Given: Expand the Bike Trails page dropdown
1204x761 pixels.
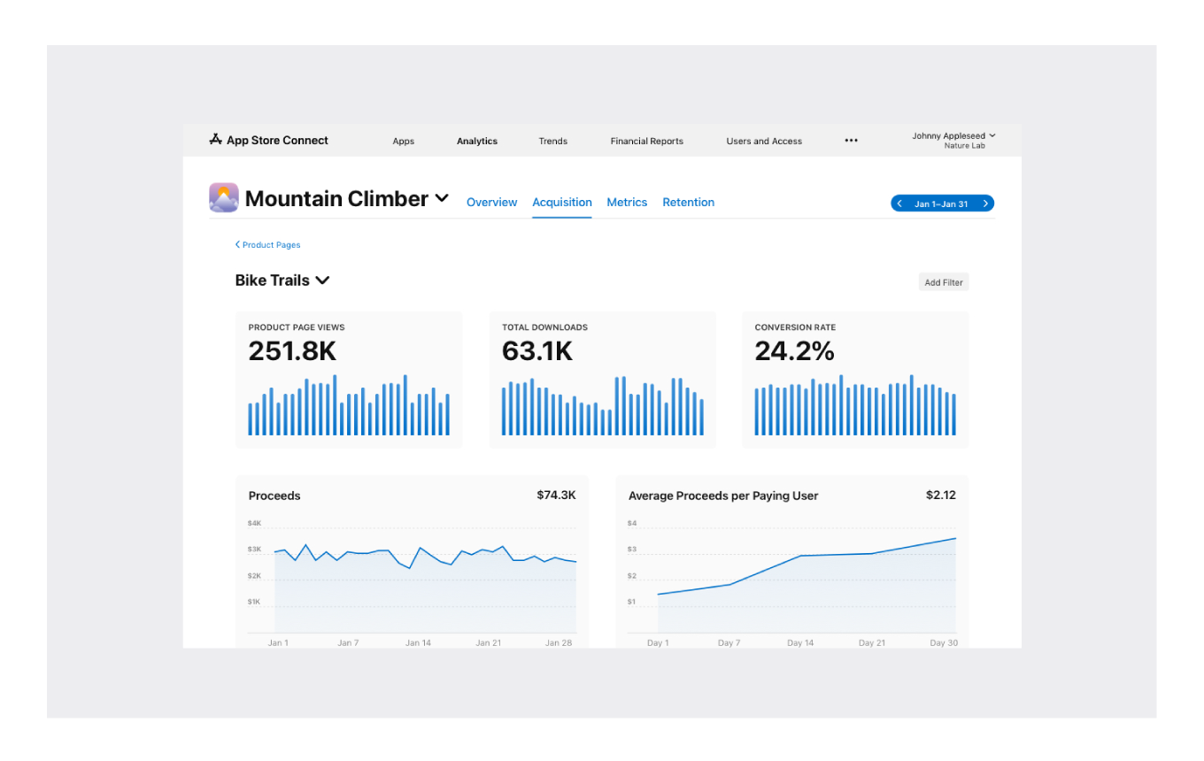Looking at the screenshot, I should pos(322,281).
